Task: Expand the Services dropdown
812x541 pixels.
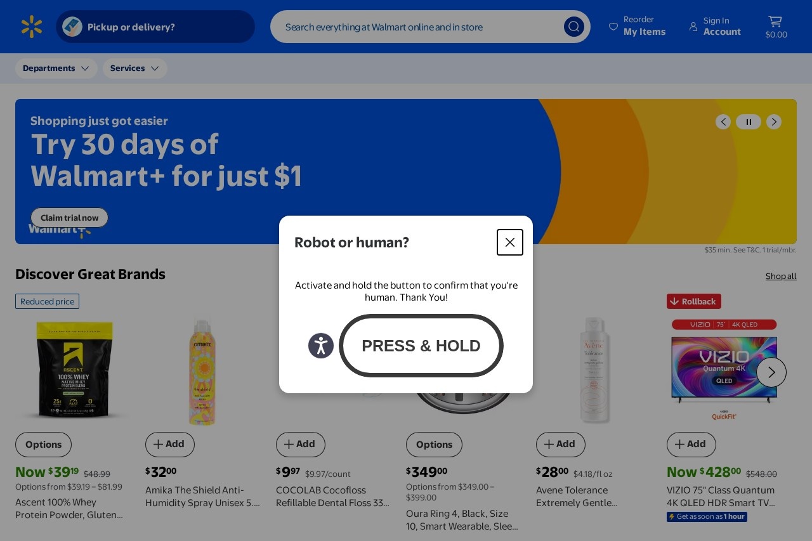Action: 135,68
